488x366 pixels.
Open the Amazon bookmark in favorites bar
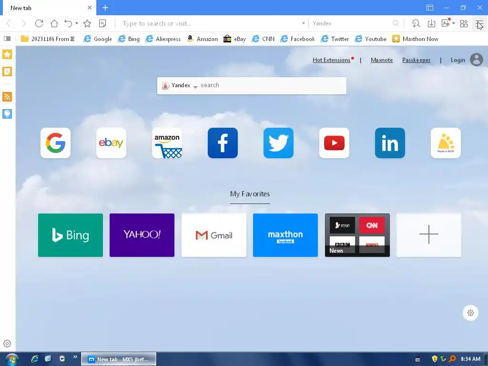[202, 39]
